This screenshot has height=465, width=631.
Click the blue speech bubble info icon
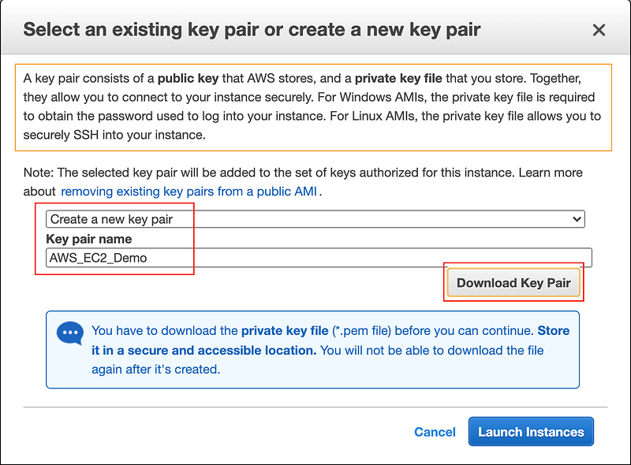(69, 333)
